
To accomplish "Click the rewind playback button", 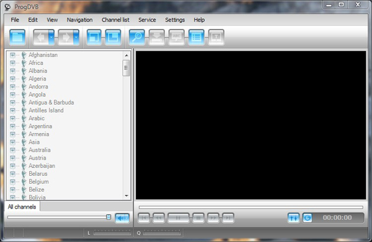I will (x=159, y=218).
